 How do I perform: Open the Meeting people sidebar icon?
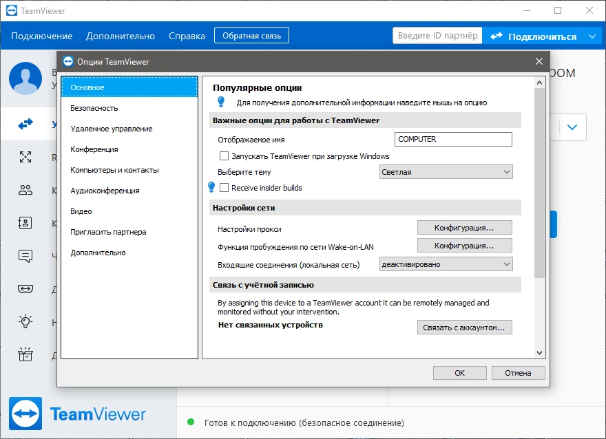point(25,190)
